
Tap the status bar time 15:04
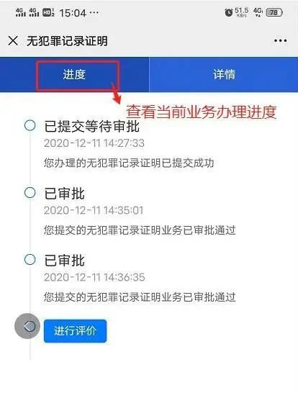point(73,13)
